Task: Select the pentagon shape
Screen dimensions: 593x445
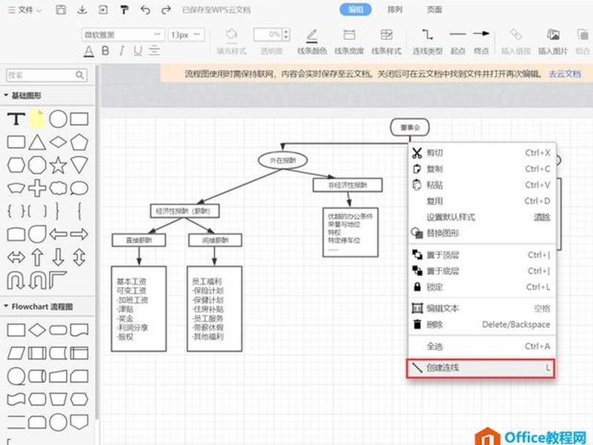Action: (79, 142)
